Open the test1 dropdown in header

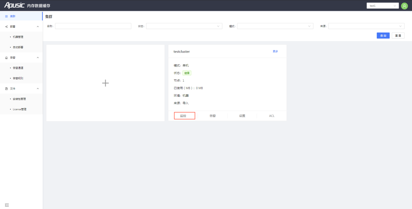click(x=383, y=6)
